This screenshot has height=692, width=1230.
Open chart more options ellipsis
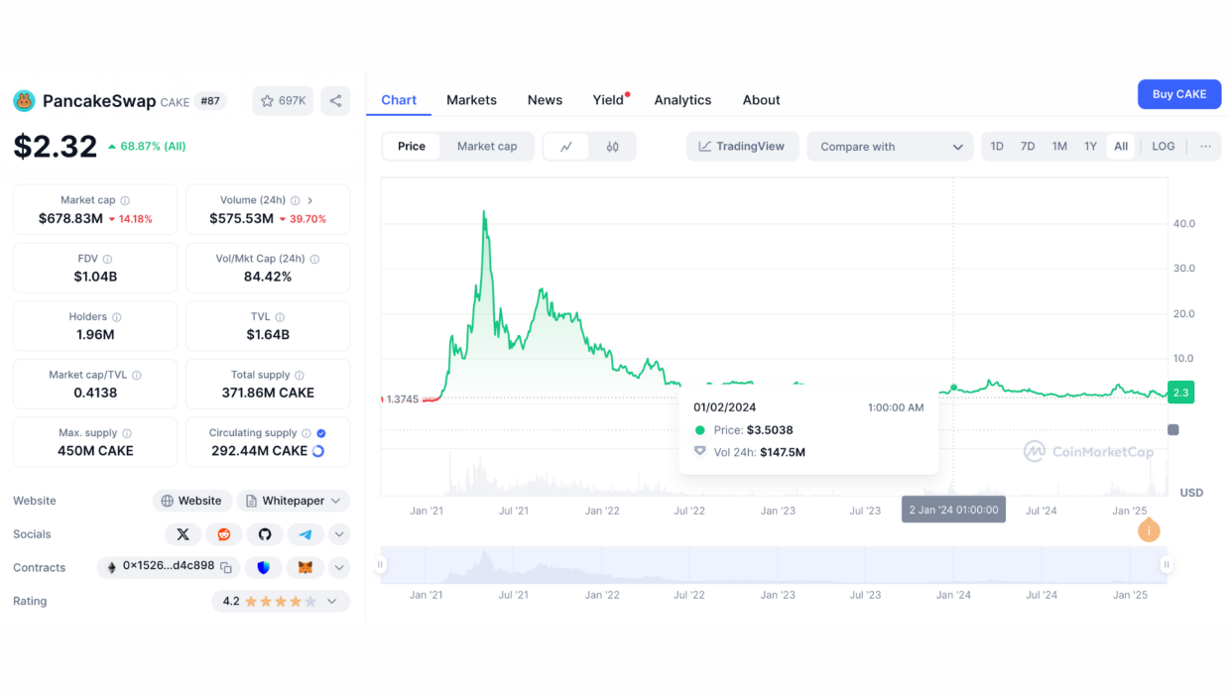1205,147
